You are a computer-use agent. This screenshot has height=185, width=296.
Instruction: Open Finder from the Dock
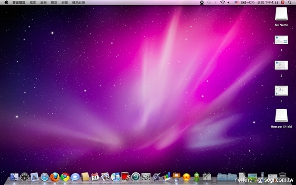(14, 177)
